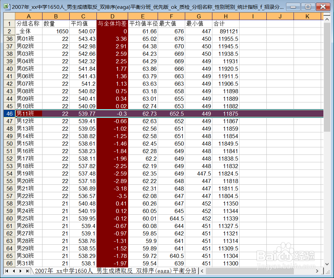Screen dimensions: 334x278
Task: Click difference value -3.5
Action: point(112,196)
